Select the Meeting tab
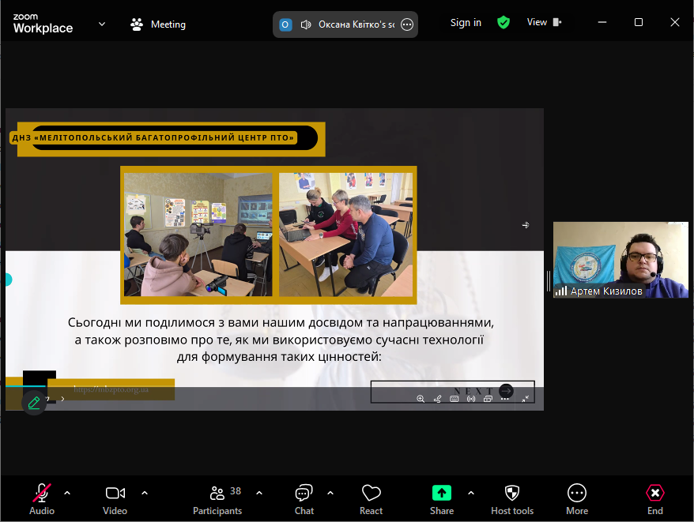 158,24
